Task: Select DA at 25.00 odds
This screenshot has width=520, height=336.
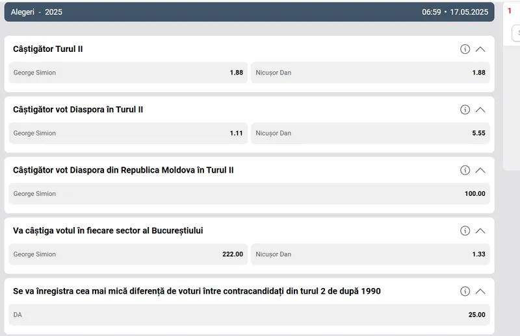Action: [x=249, y=315]
